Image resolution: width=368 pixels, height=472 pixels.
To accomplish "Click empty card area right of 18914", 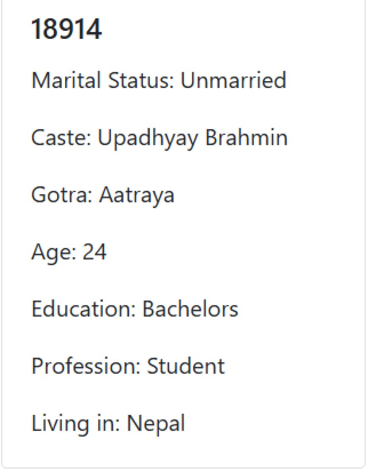I will (229, 29).
